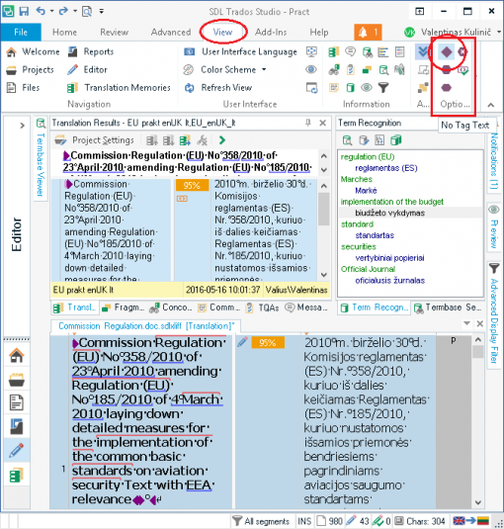Image resolution: width=504 pixels, height=529 pixels.
Task: Select term 'biudžeto vykdymas' in Term Recognition
Action: (389, 213)
